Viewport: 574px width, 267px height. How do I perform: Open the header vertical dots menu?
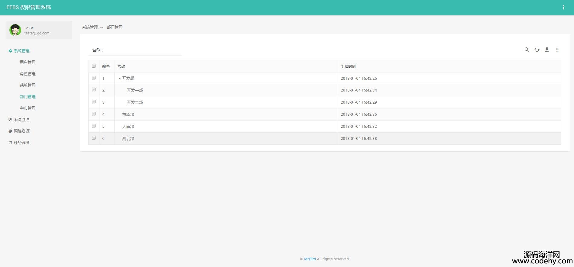563,7
